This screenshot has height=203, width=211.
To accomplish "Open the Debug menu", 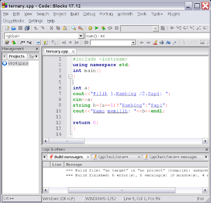I will tap(89, 14).
